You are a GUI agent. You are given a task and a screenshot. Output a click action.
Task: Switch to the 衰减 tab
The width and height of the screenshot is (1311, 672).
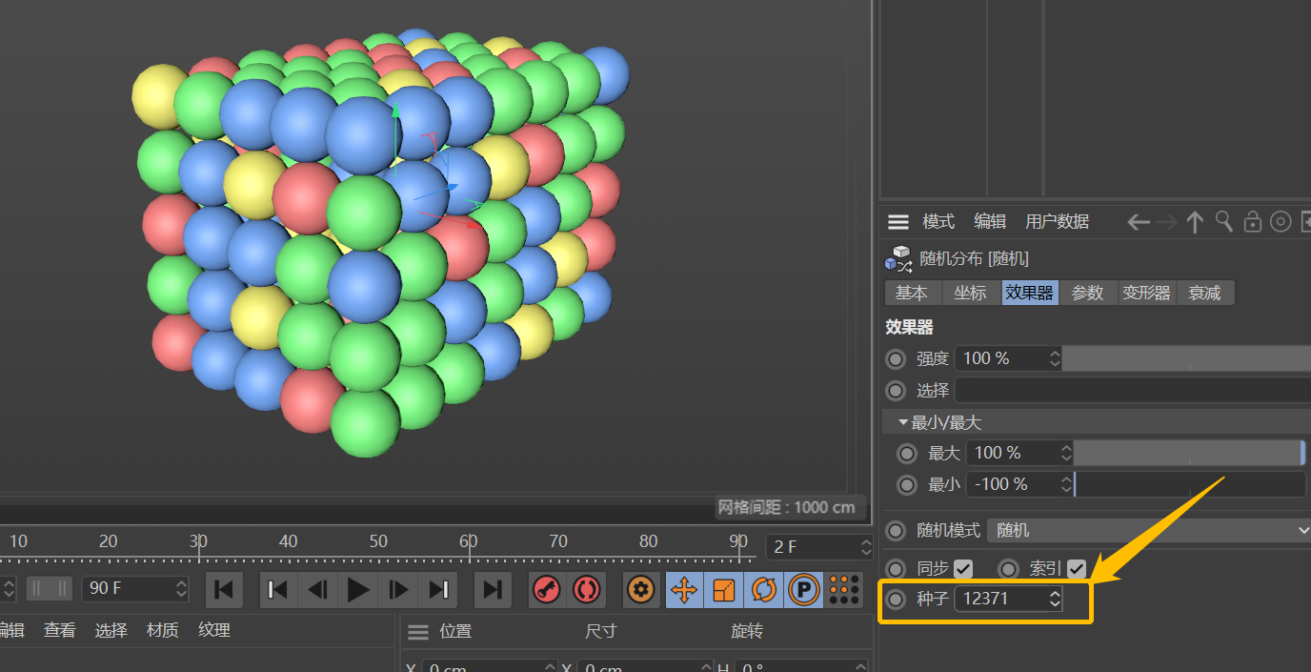pyautogui.click(x=1205, y=293)
